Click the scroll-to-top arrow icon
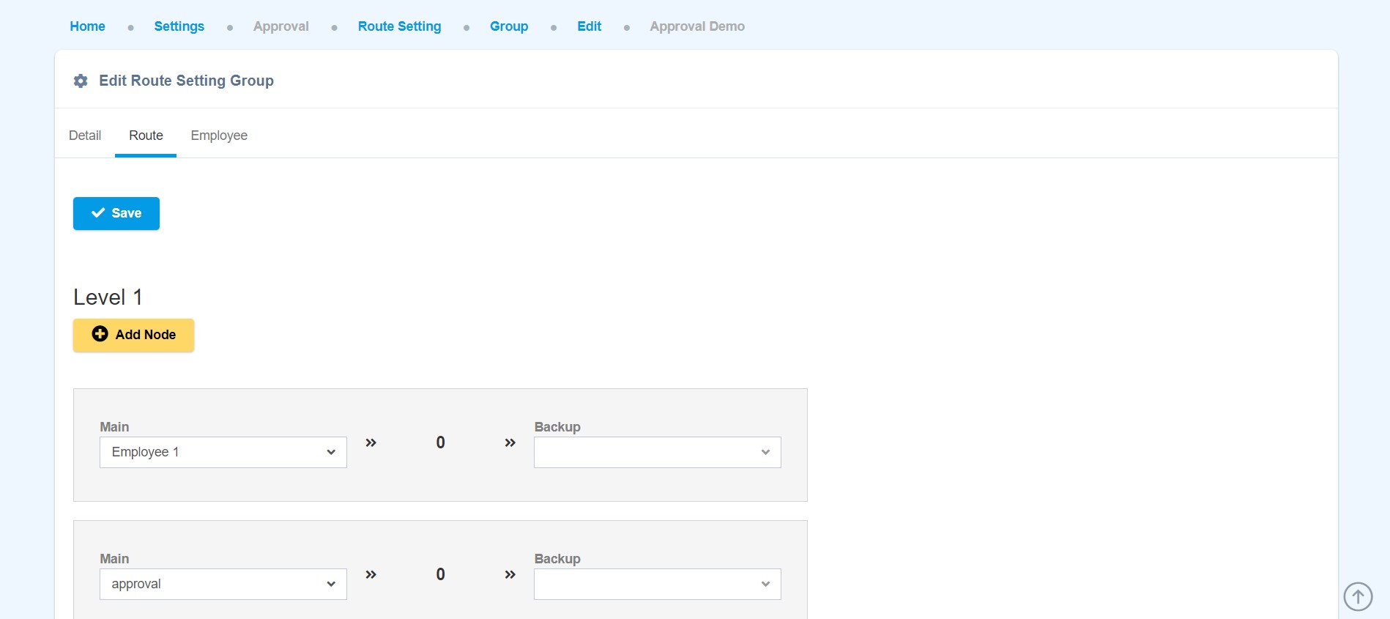The image size is (1390, 619). (x=1357, y=596)
